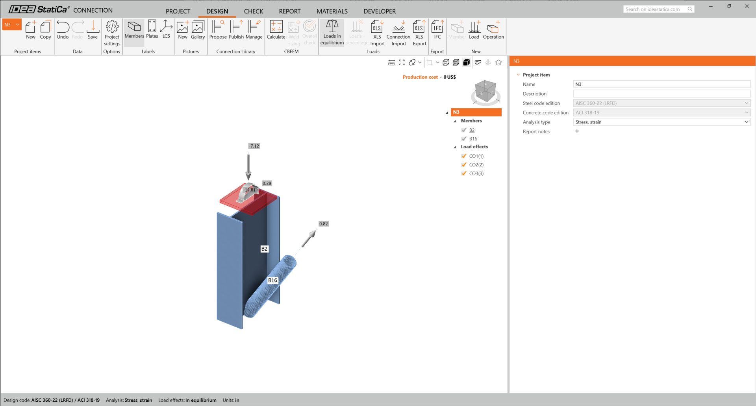Screen dimensions: 756x406
Task: Uncheck load combination CO3(3)
Action: [x=464, y=173]
